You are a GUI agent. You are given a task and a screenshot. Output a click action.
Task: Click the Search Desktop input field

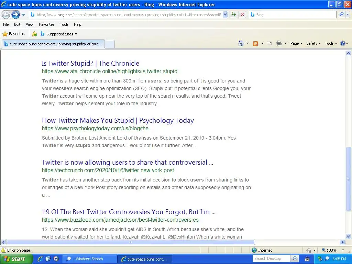[x=272, y=258]
